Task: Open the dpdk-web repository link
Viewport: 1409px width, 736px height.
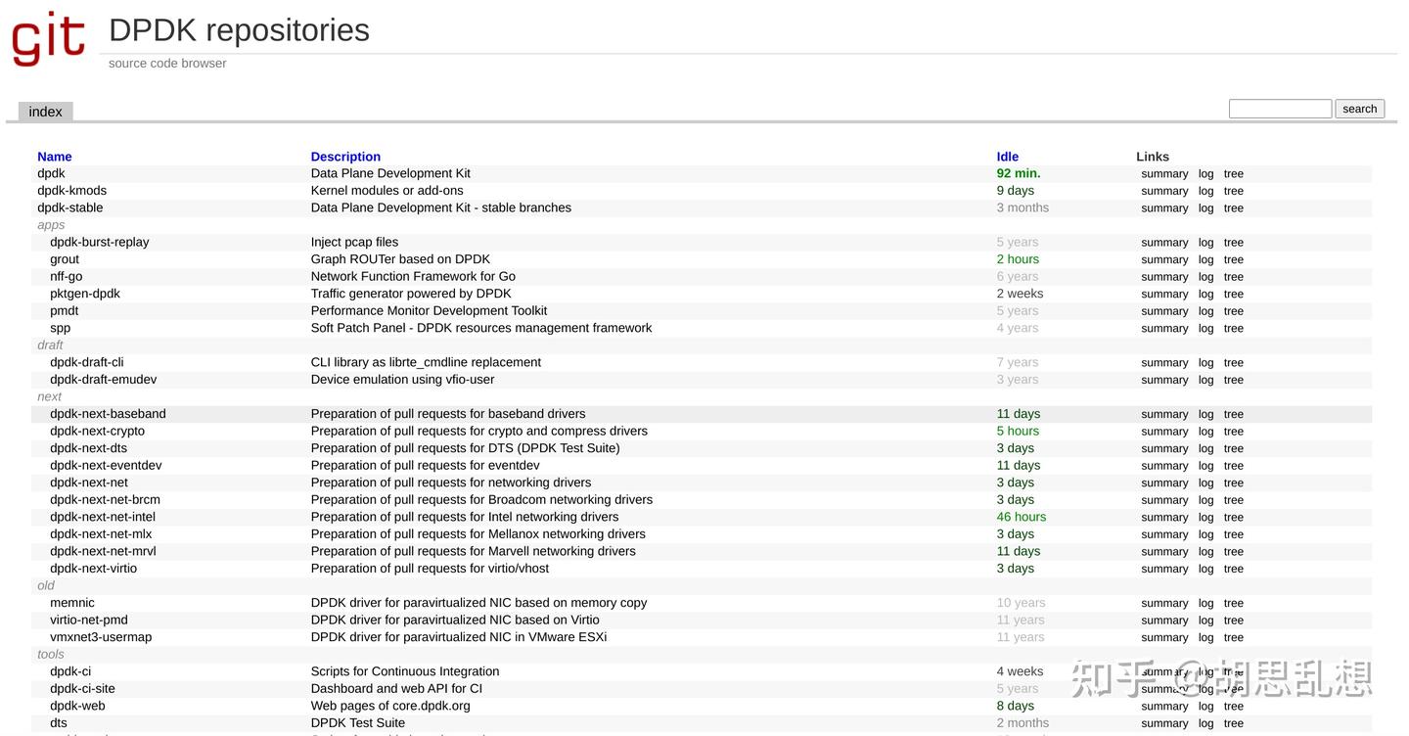Action: (x=77, y=706)
